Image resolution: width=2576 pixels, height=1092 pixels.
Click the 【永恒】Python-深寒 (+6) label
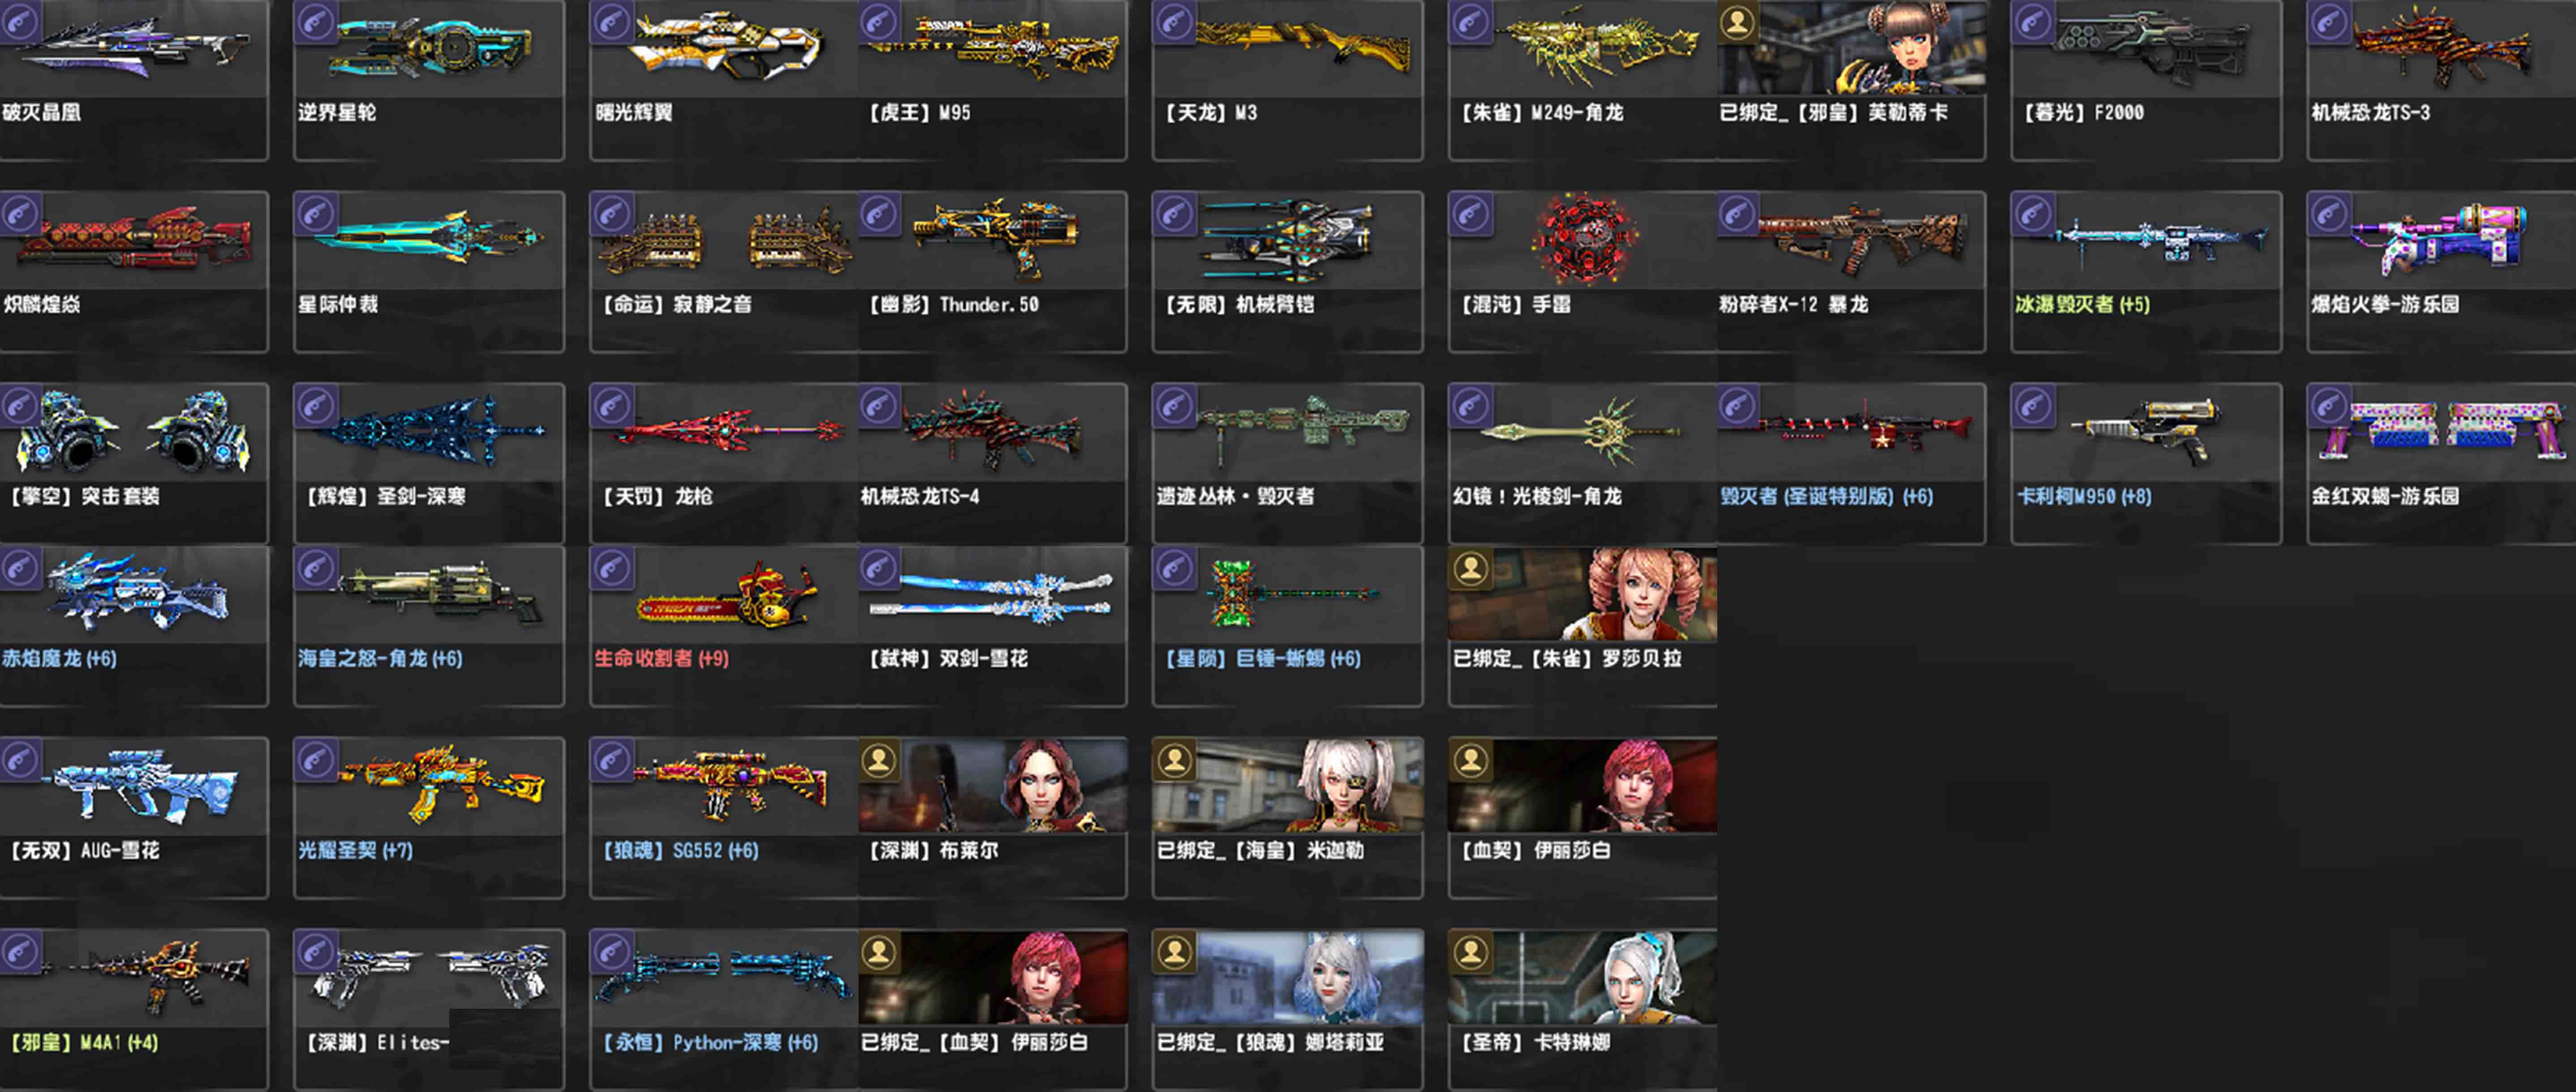710,1042
